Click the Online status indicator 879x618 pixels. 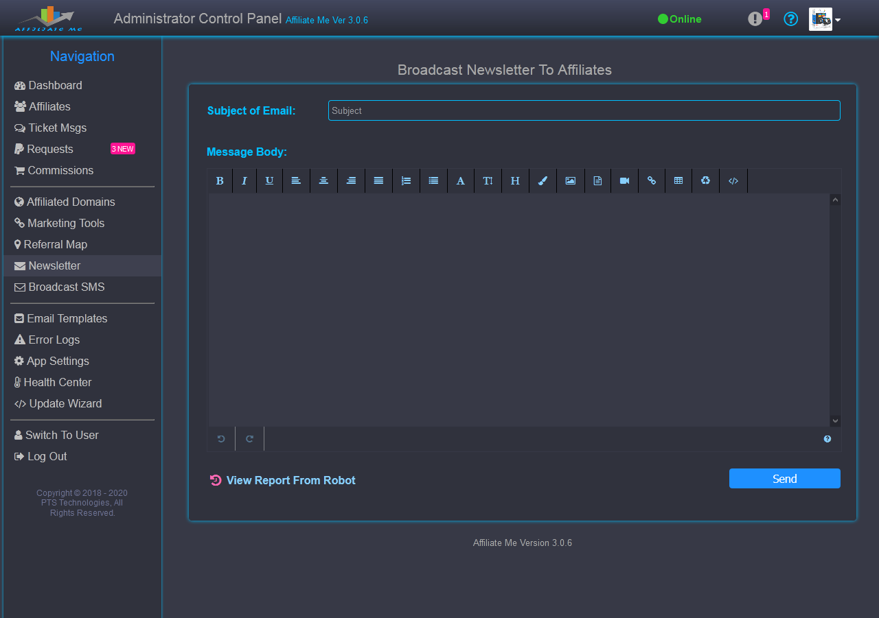(x=680, y=19)
